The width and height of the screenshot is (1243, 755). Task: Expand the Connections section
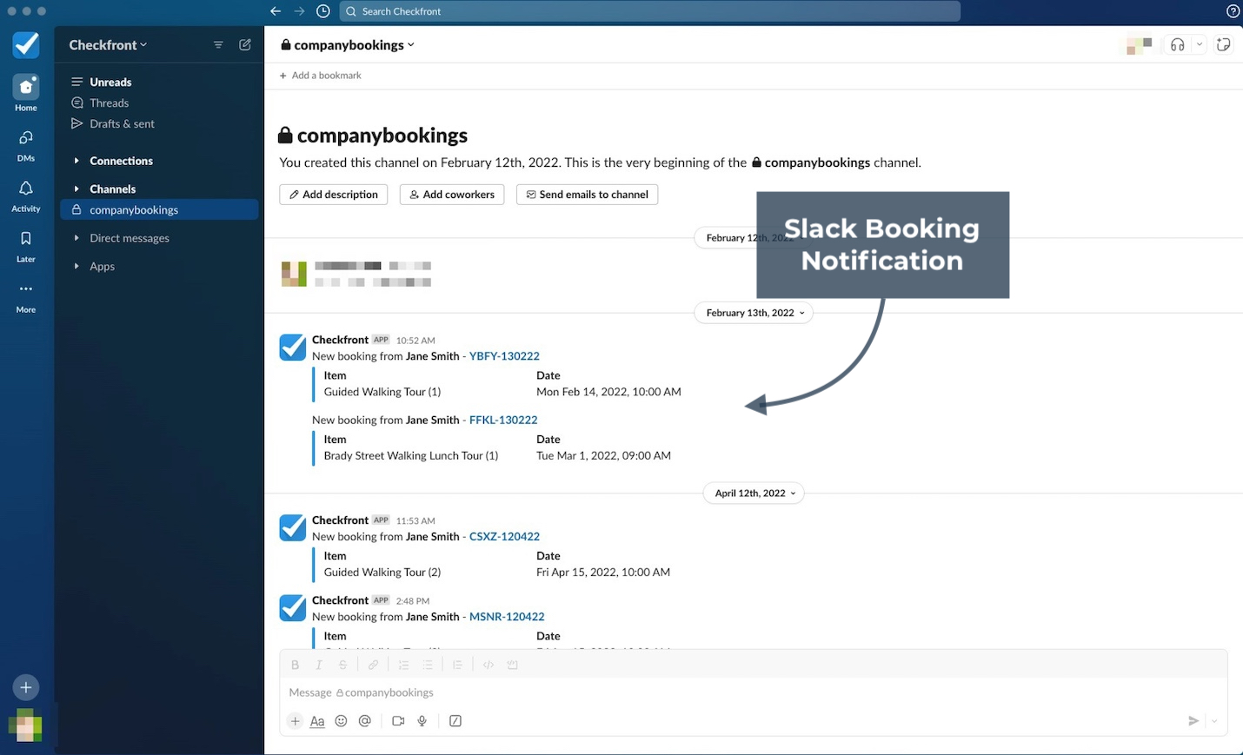[76, 161]
